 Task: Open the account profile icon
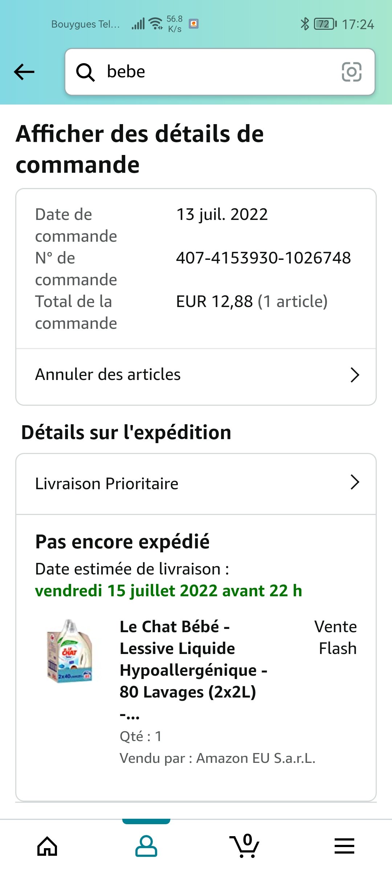(x=146, y=846)
